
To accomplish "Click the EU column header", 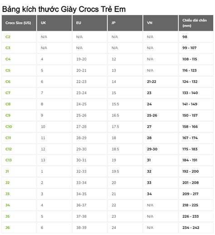I will coord(78,23).
